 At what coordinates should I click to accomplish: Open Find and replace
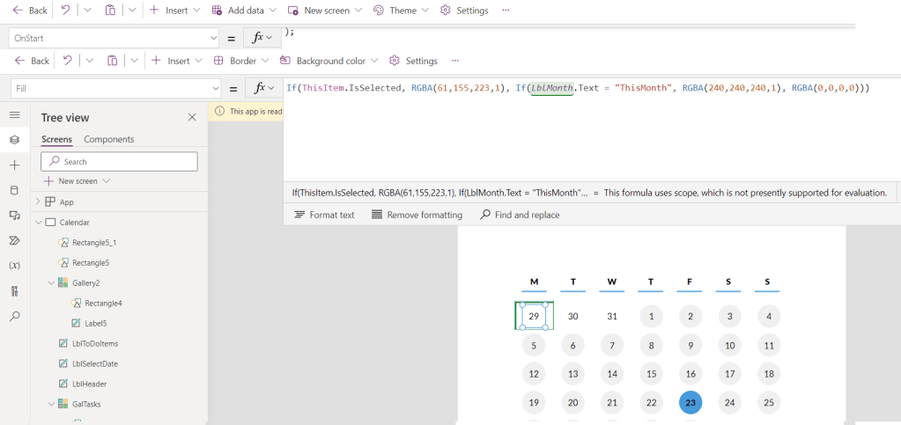point(520,215)
